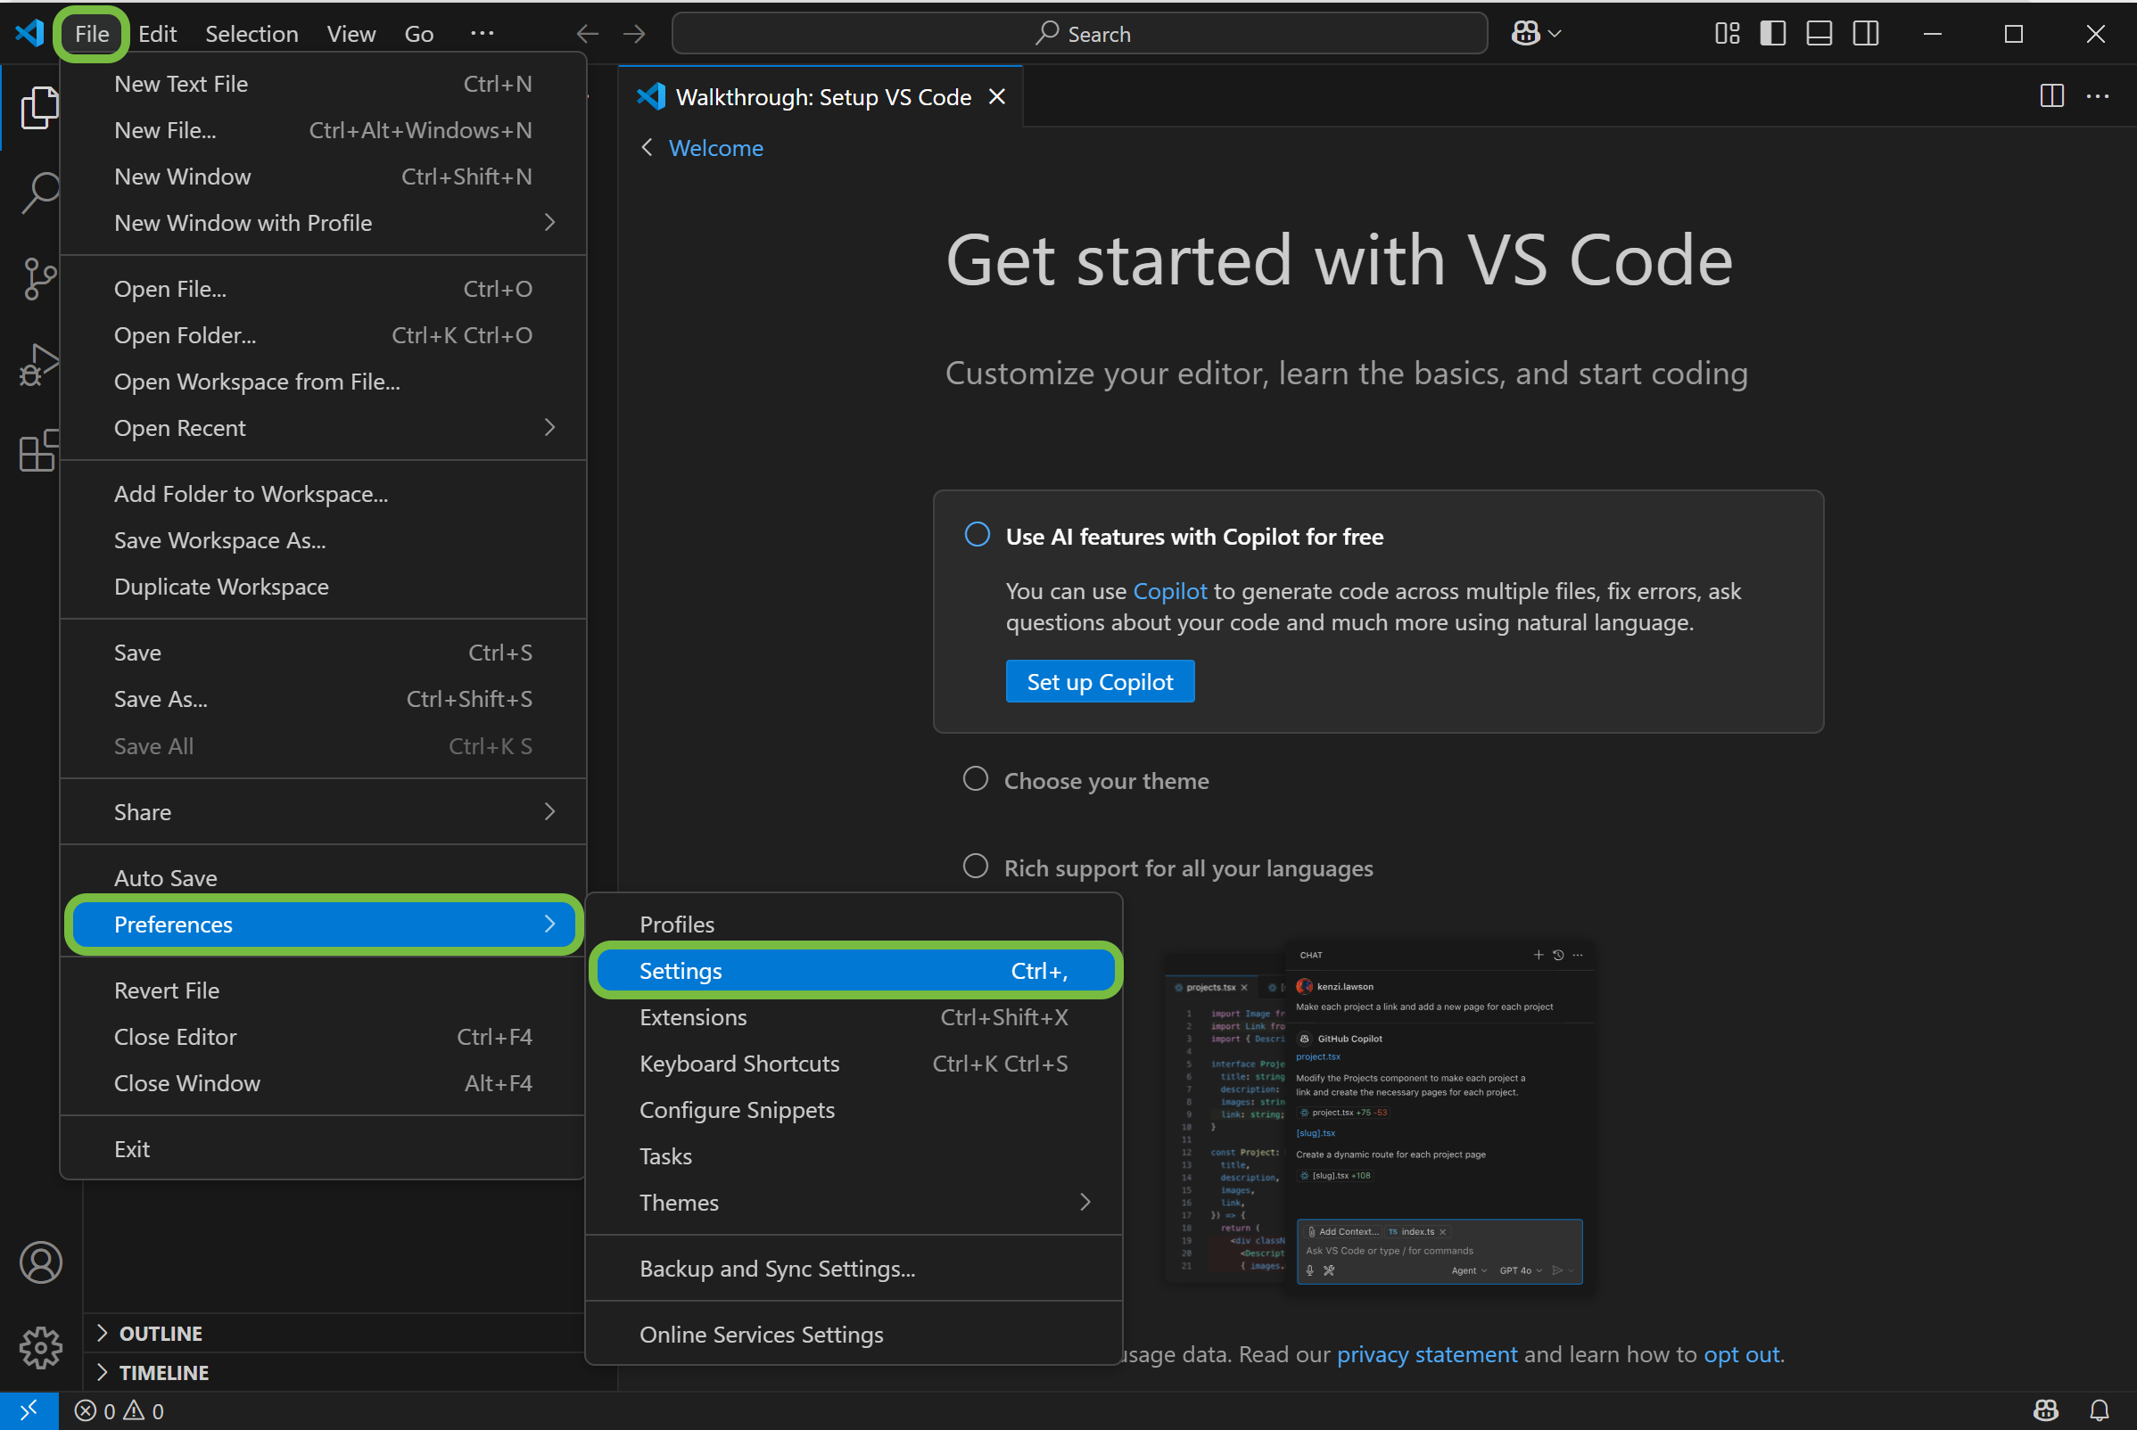Screen dimensions: 2137x1430
Task: Open the privacy statement link
Action: [x=1427, y=1354]
